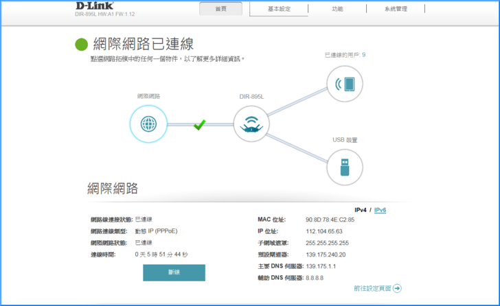This screenshot has width=500, height=306.
Task: Click the green checkmark on the connection line
Action: tap(200, 125)
